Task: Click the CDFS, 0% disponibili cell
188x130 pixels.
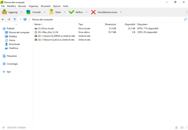Action: (x=147, y=32)
